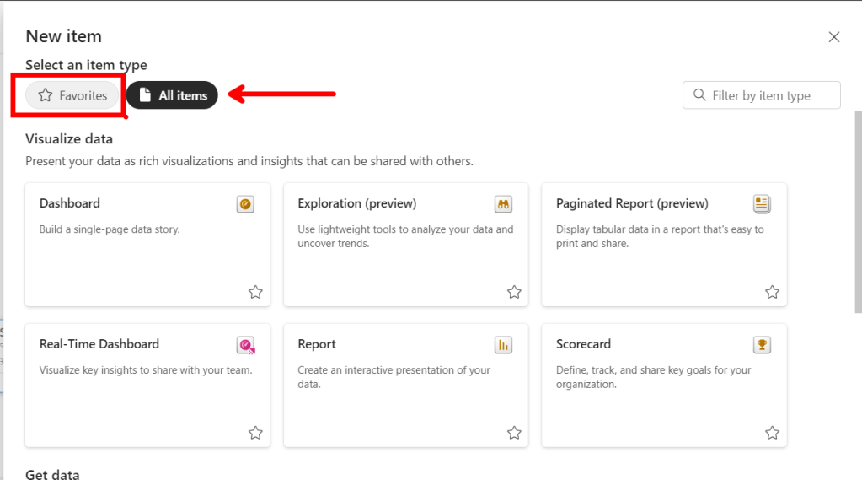Click the Exploration binoculars icon
862x480 pixels.
point(503,204)
